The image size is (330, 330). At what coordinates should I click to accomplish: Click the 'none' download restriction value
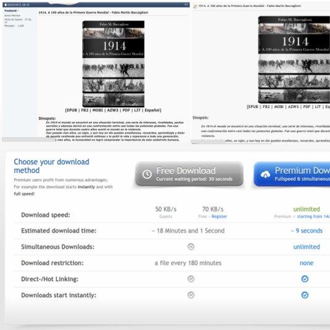point(307,263)
